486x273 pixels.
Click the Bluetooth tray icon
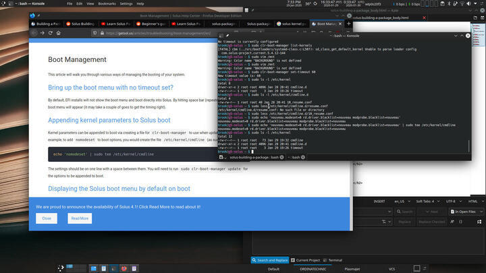[449, 4]
